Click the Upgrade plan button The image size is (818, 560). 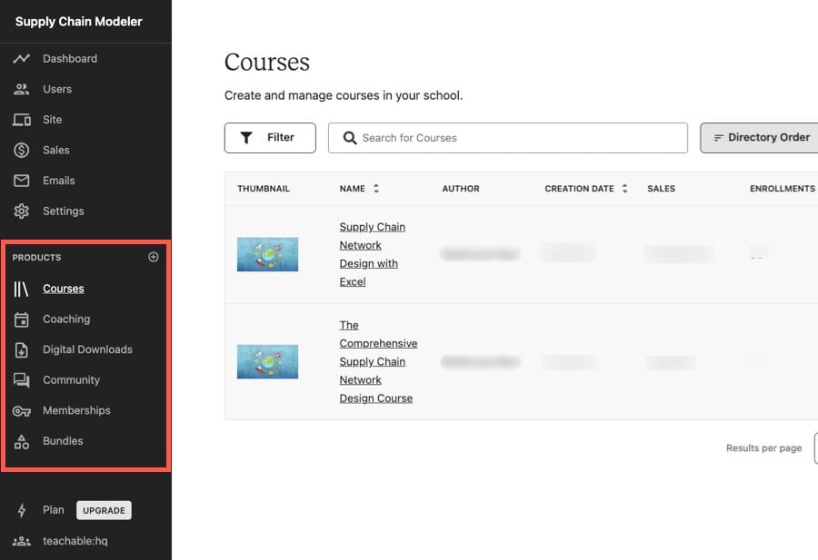(104, 510)
